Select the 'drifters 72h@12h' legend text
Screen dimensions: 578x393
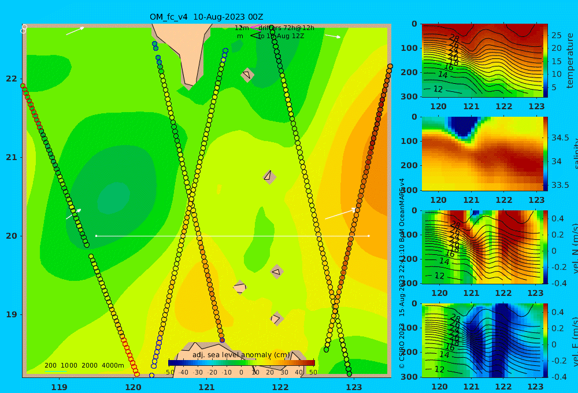pyautogui.click(x=286, y=28)
